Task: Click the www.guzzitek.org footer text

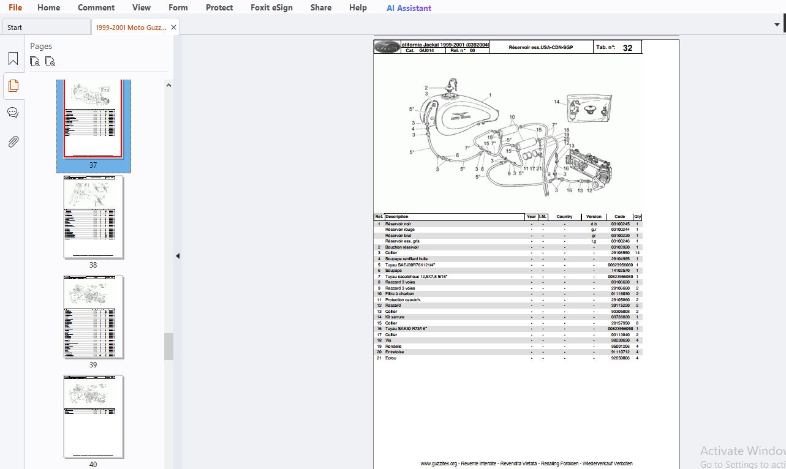Action: pyautogui.click(x=526, y=463)
